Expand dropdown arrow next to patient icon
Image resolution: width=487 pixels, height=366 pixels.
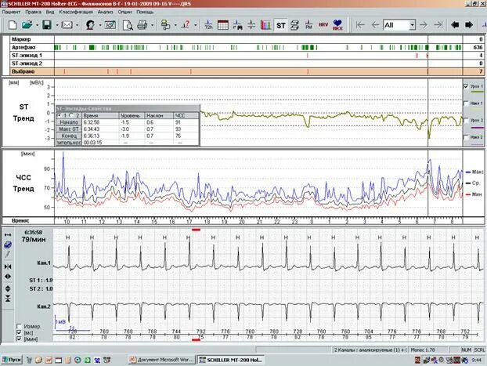[100, 25]
